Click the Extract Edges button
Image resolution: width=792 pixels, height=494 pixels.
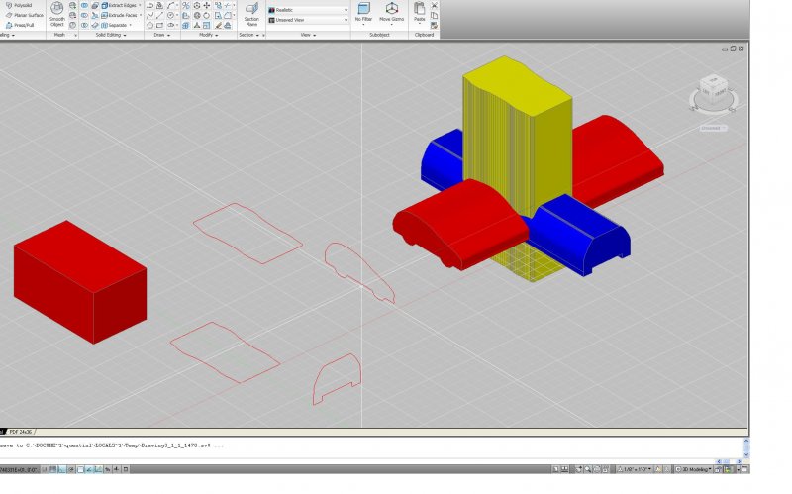click(x=118, y=5)
